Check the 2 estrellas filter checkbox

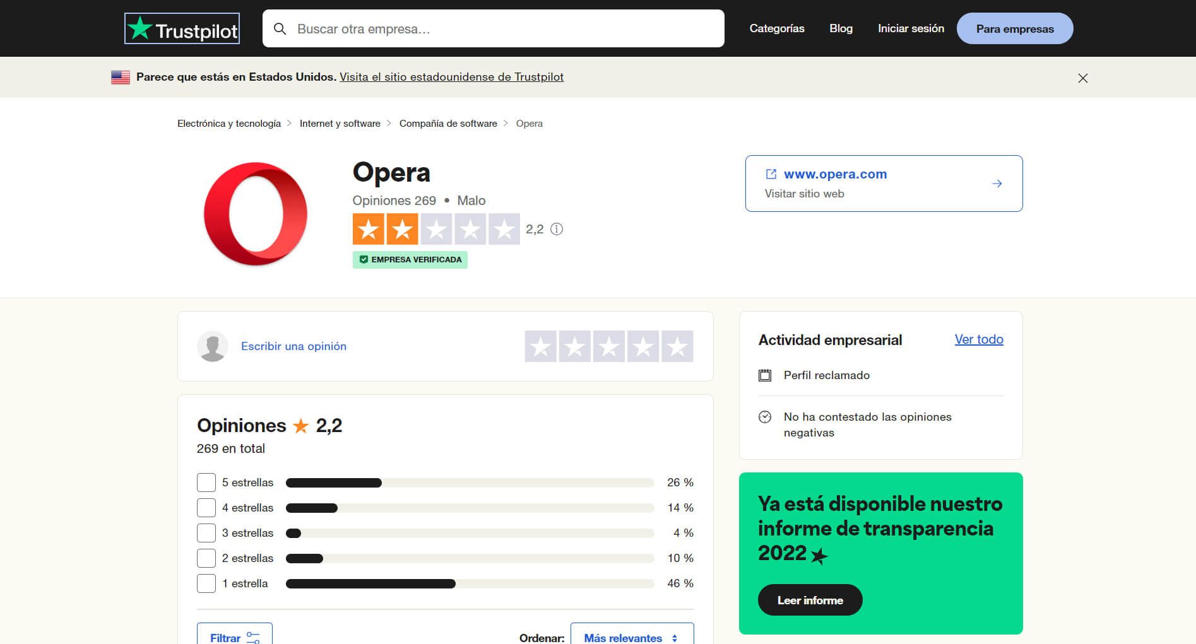[206, 558]
